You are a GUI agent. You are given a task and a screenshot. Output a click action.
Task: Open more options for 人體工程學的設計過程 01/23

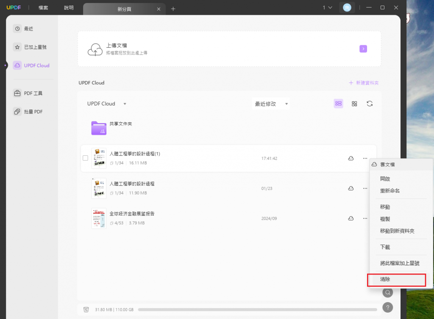pyautogui.click(x=365, y=188)
